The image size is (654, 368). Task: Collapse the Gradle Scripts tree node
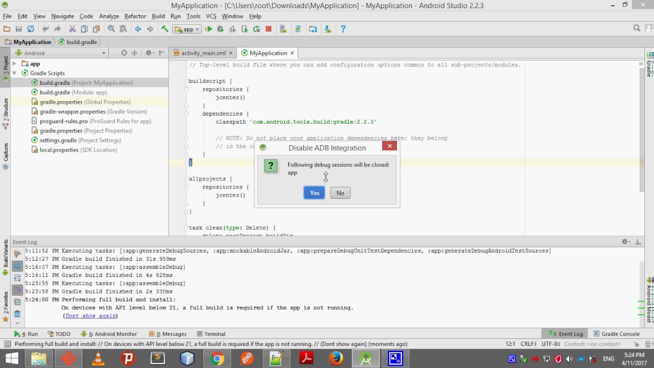point(14,73)
